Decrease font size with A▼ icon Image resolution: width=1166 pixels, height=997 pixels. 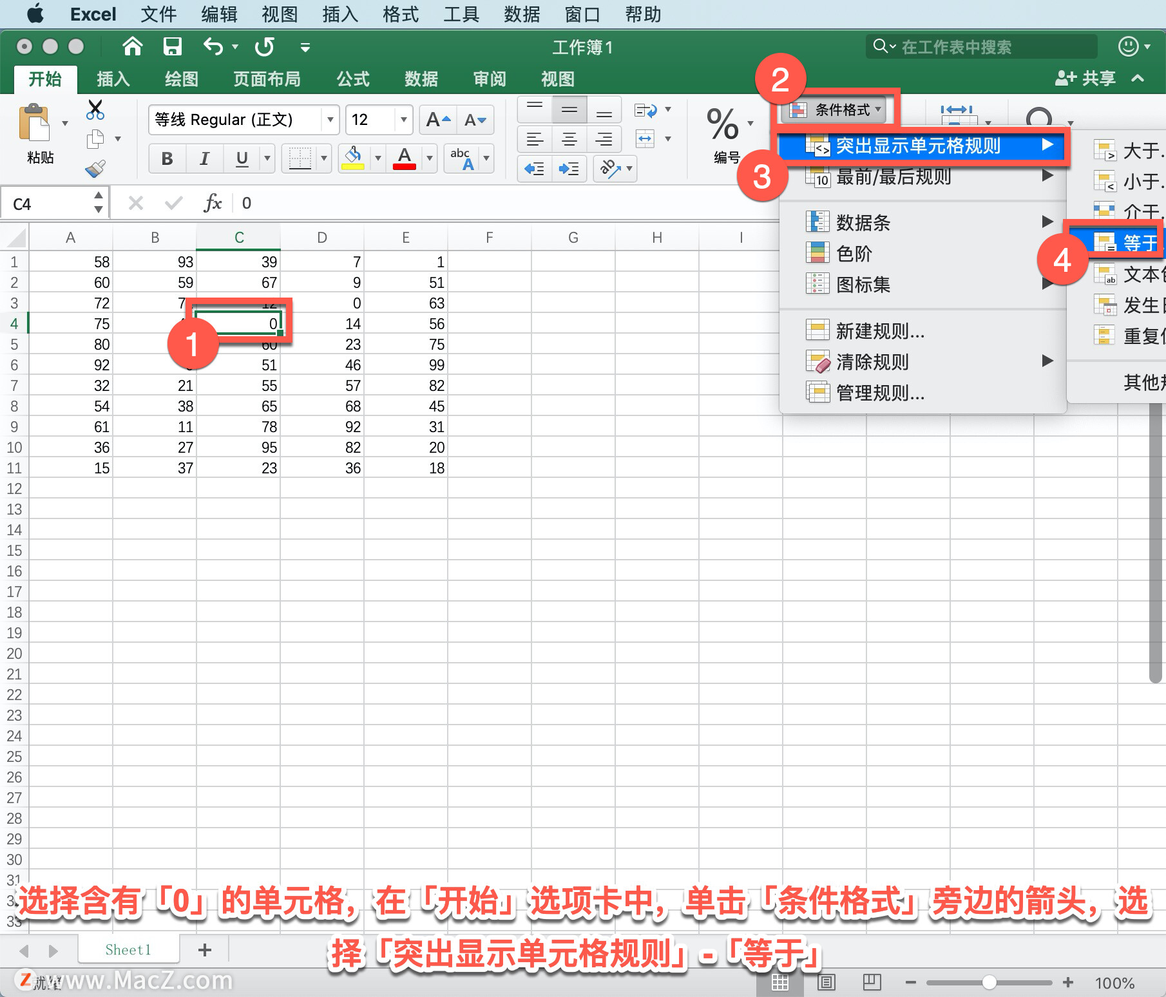point(475,120)
